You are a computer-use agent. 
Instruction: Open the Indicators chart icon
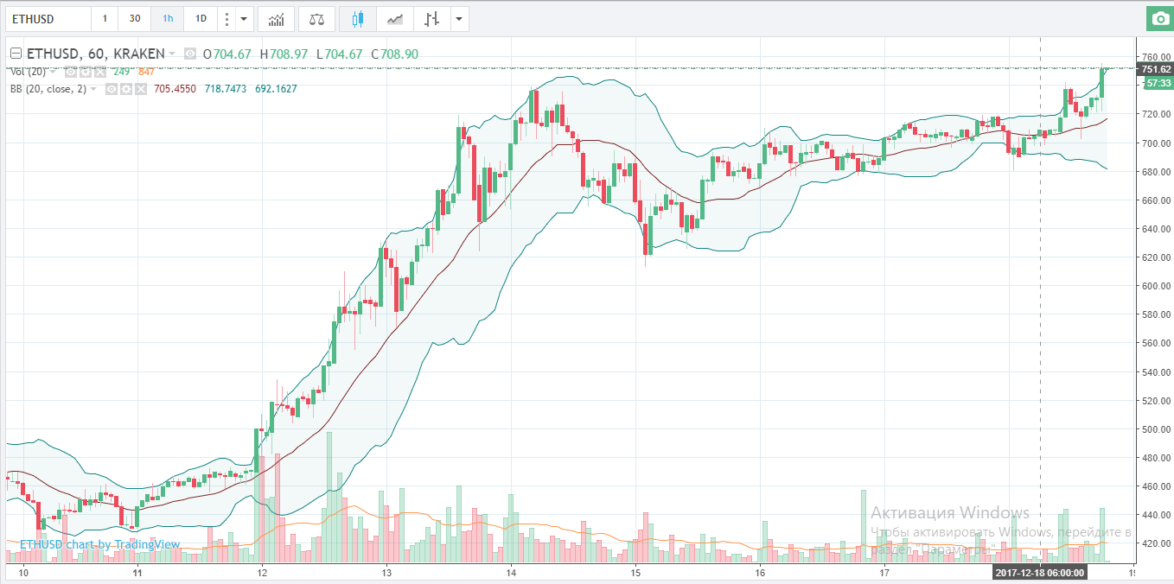[276, 18]
